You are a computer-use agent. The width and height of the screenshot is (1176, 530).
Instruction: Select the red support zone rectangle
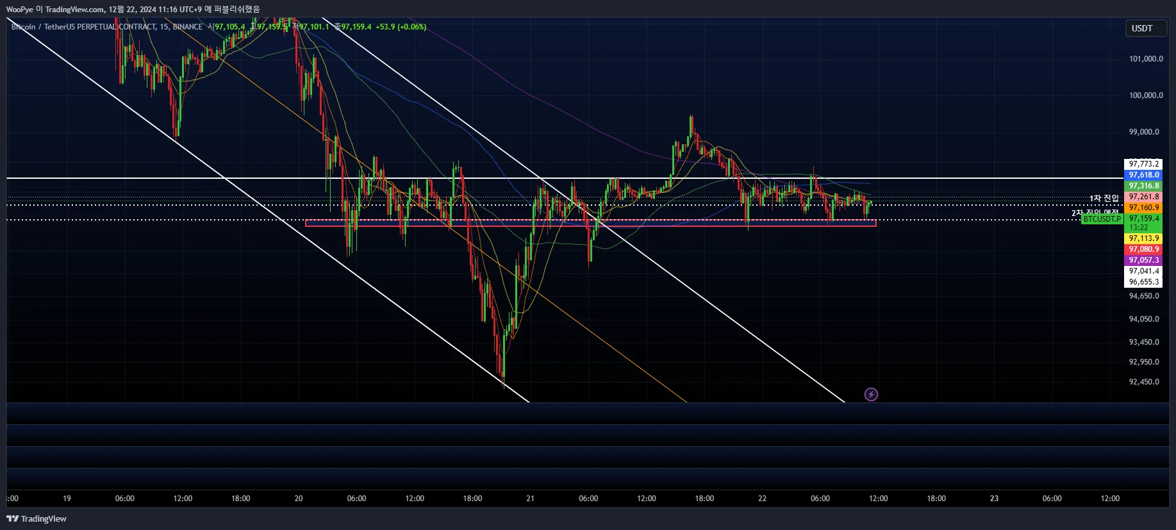click(x=591, y=223)
